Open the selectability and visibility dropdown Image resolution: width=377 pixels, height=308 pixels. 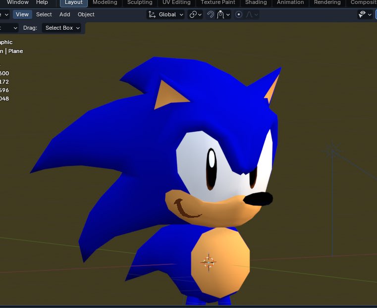point(365,15)
